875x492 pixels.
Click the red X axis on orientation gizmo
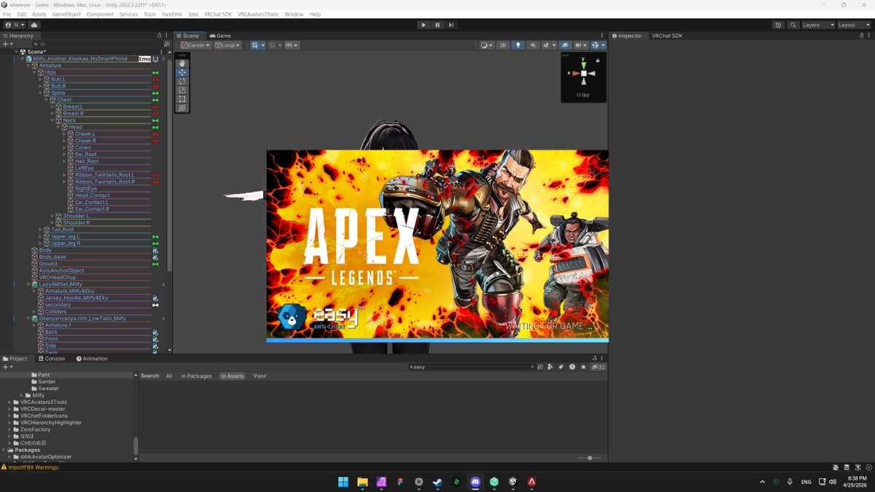pos(575,73)
